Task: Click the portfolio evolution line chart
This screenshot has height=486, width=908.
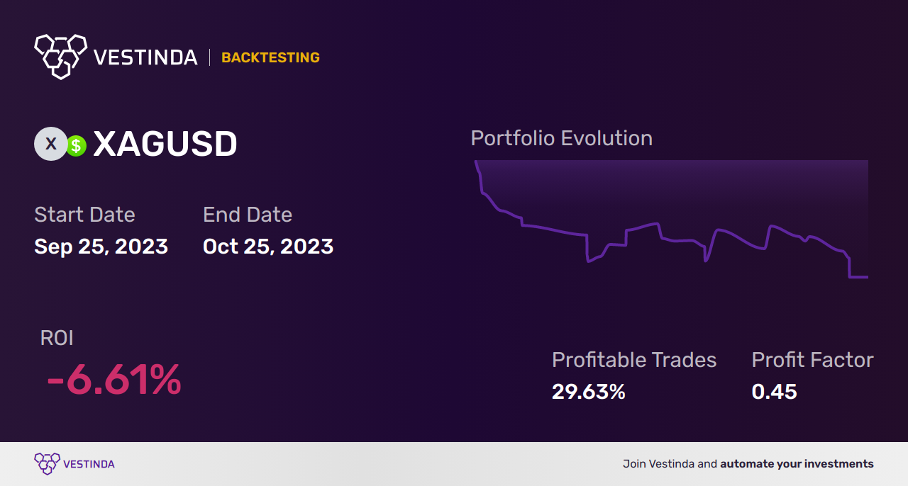Action: click(671, 220)
